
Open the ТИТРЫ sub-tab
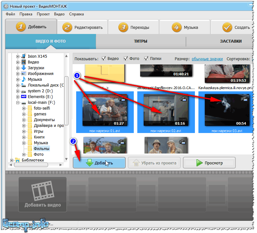coord(141,41)
